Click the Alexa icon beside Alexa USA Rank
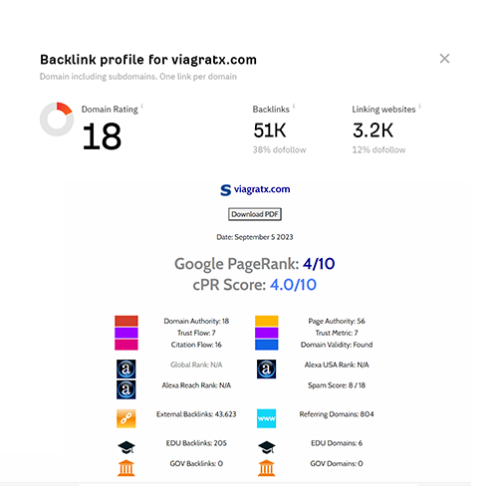 click(x=266, y=369)
